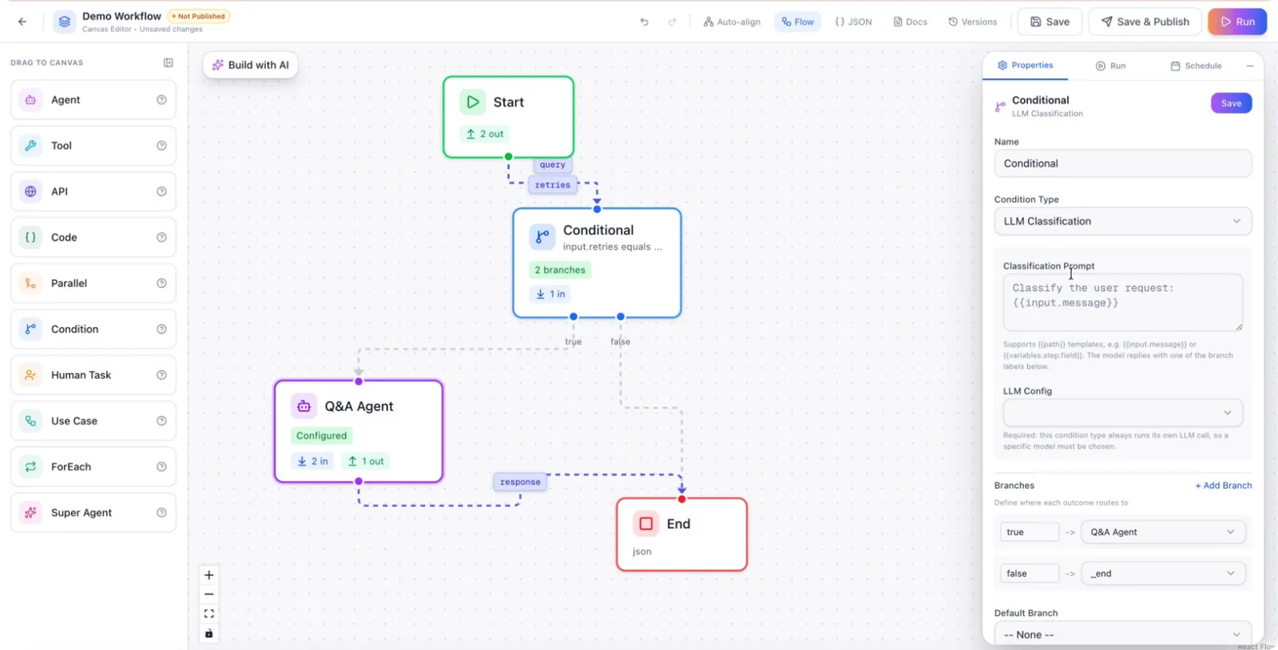Click the Add Branch link
1278x650 pixels.
(x=1224, y=485)
